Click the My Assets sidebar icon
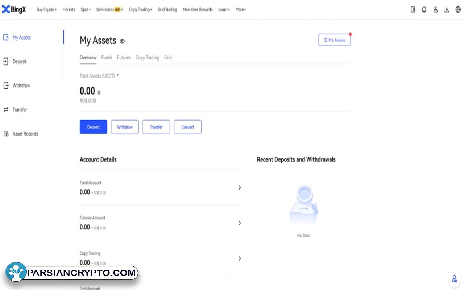This screenshot has width=464, height=290. point(5,37)
